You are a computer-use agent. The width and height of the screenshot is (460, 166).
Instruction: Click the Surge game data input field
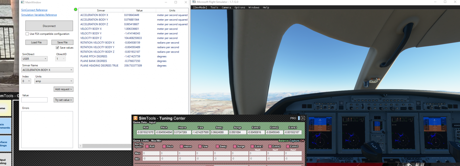237,132
